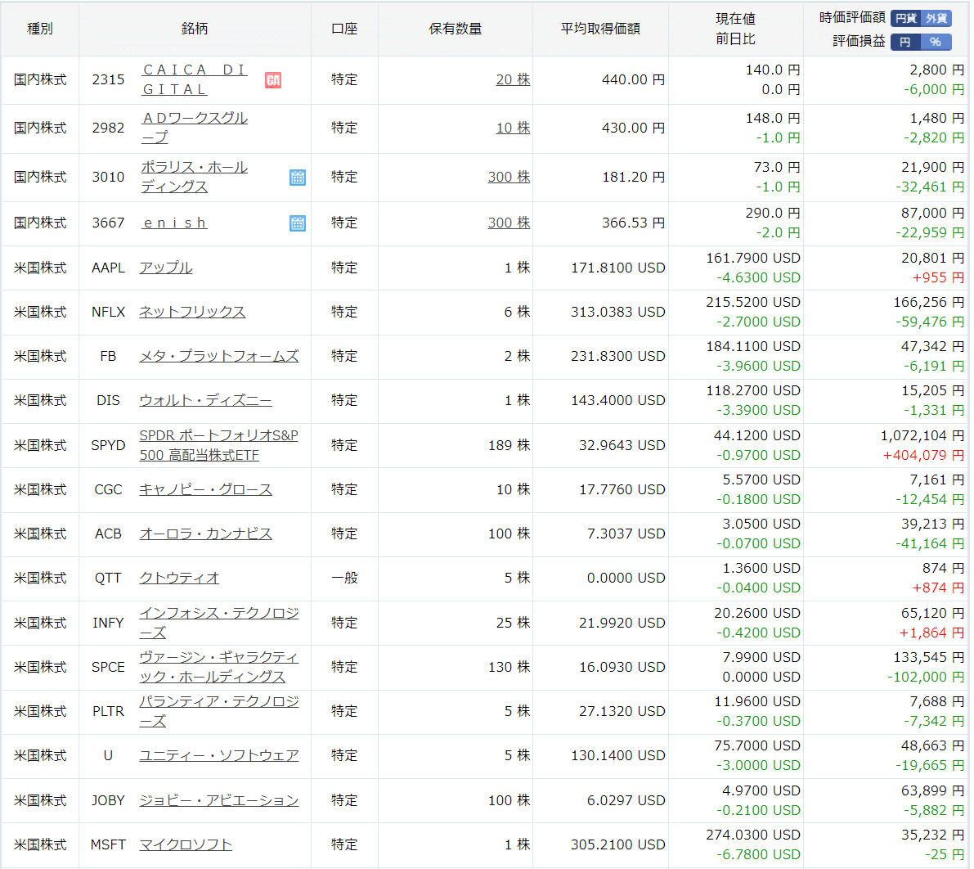Open メタ・プラットフォームズ stock link

click(219, 356)
